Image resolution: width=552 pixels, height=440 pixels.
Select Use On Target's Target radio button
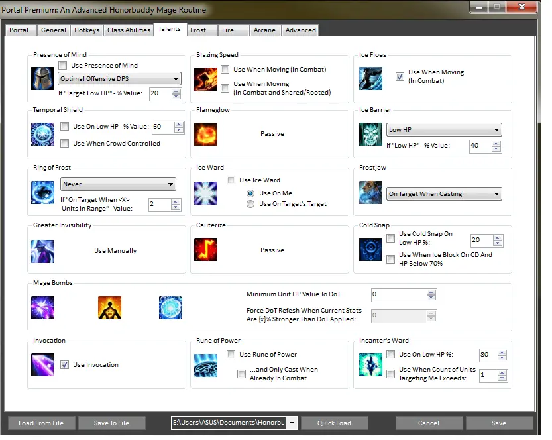pos(250,204)
